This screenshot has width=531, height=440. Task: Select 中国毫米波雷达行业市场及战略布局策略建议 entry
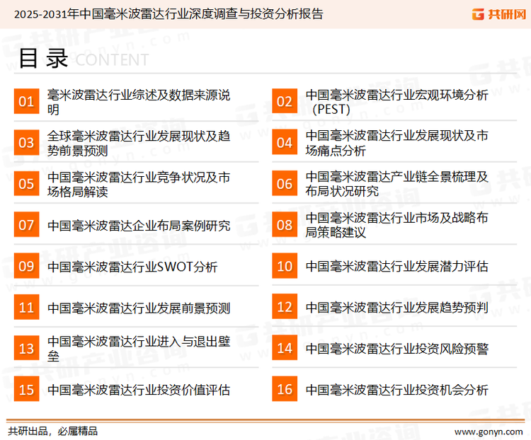tap(396, 225)
